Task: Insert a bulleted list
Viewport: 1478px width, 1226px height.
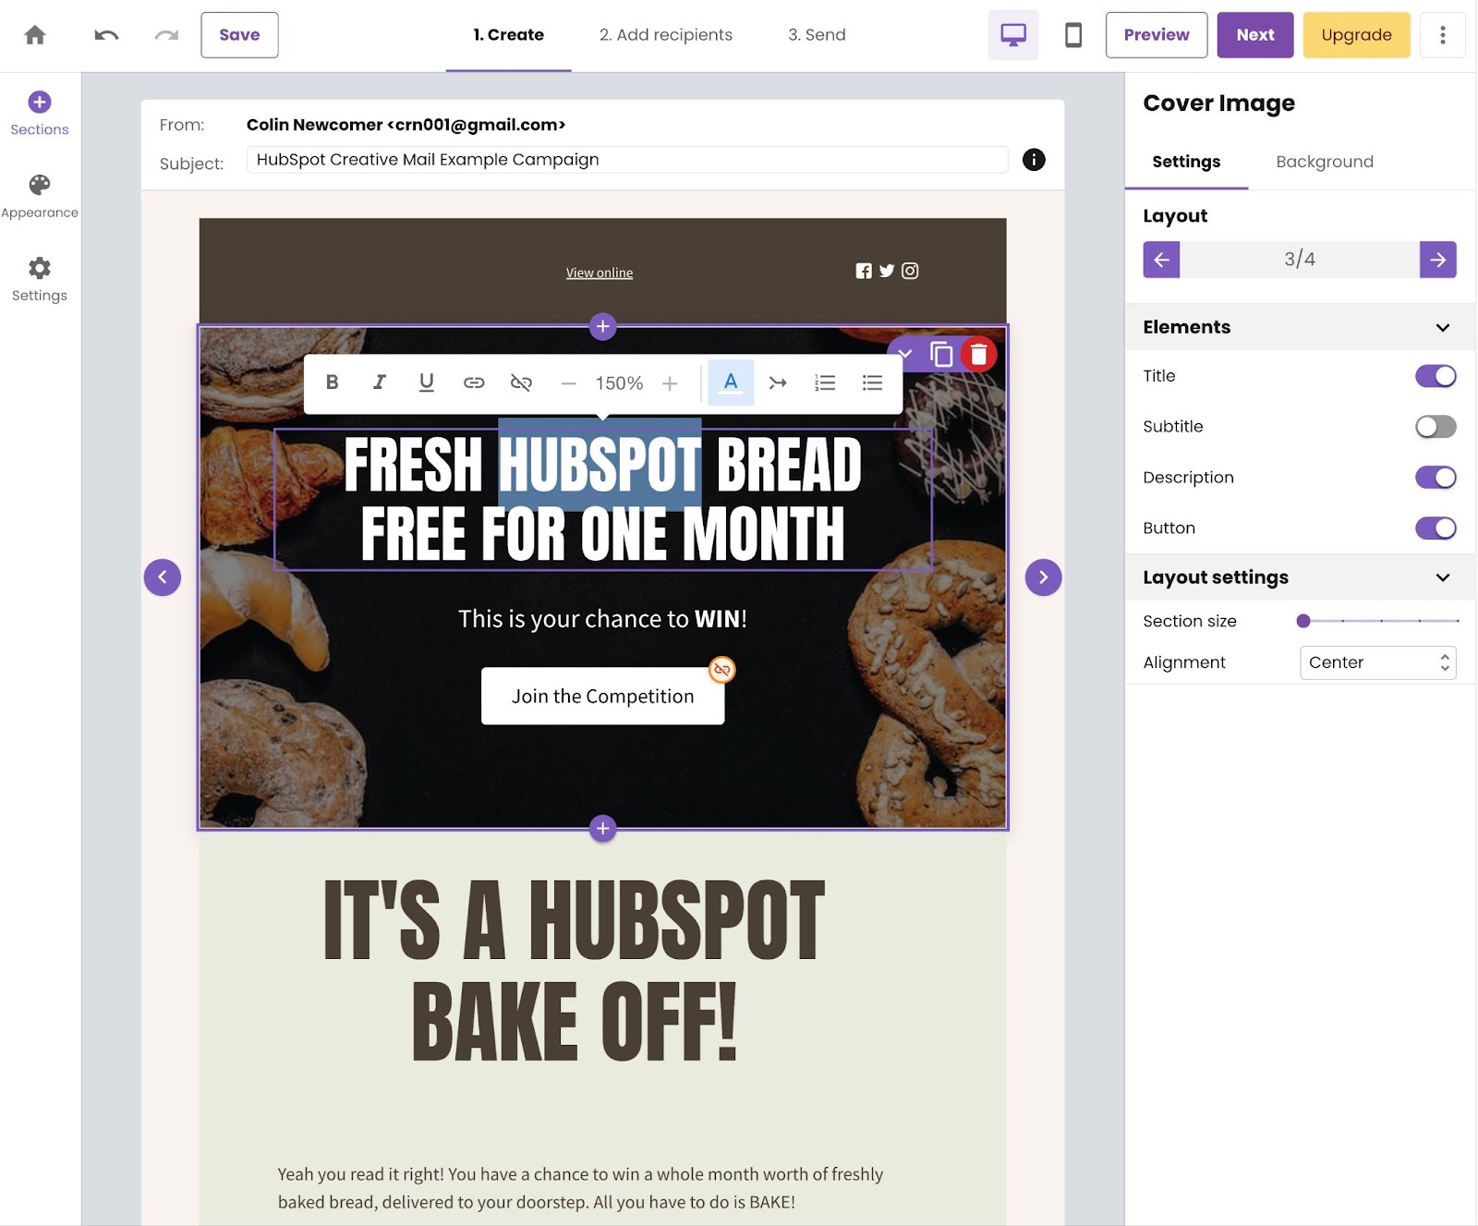Action: [872, 382]
